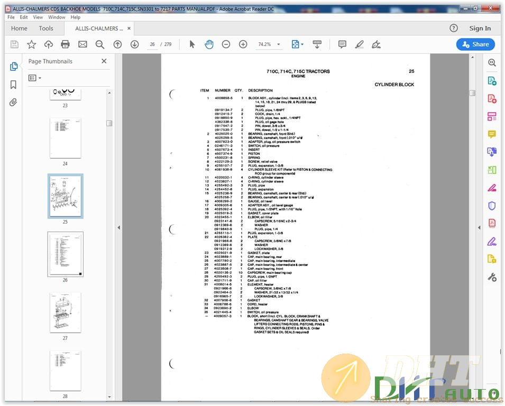Open the Protect shield tool
Image resolution: width=505 pixels, height=406 pixels.
coord(492,206)
